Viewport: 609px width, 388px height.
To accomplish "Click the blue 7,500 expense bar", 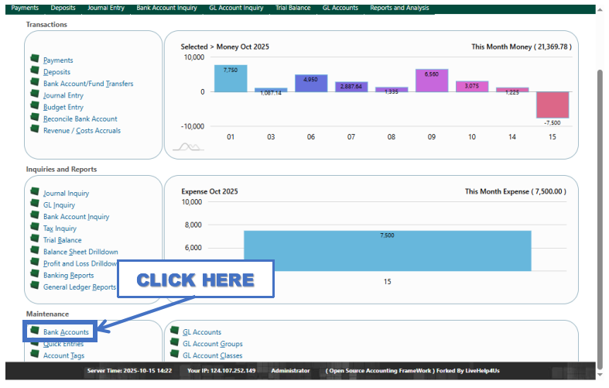I will pos(387,251).
